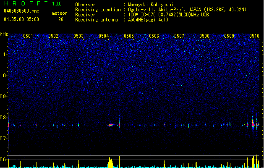Click the HROFFT 1.0.0 title text
Image resolution: width=264 pixels, height=168 pixels.
(33, 3)
